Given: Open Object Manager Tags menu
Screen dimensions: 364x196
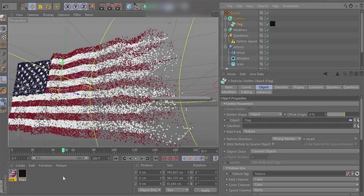Looking at the screenshot, I should pyautogui.click(x=275, y=6).
